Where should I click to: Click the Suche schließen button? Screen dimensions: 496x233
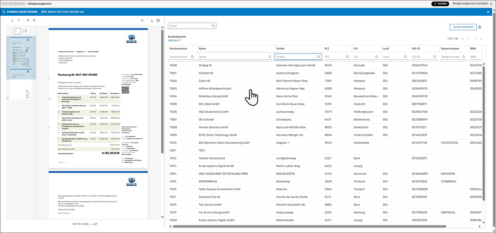(463, 27)
